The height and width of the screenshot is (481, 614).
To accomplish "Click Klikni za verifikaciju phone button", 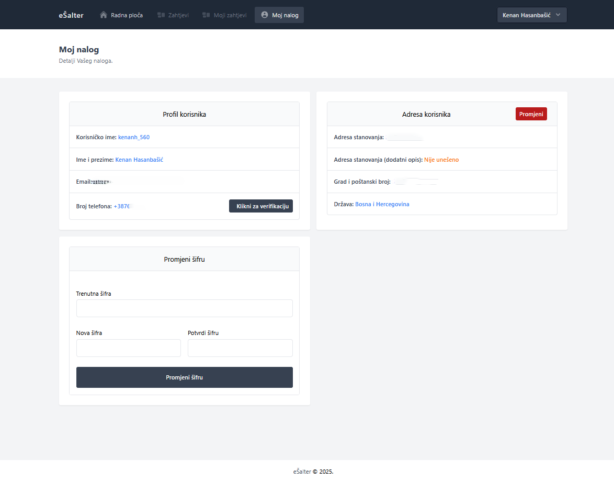I will 261,206.
